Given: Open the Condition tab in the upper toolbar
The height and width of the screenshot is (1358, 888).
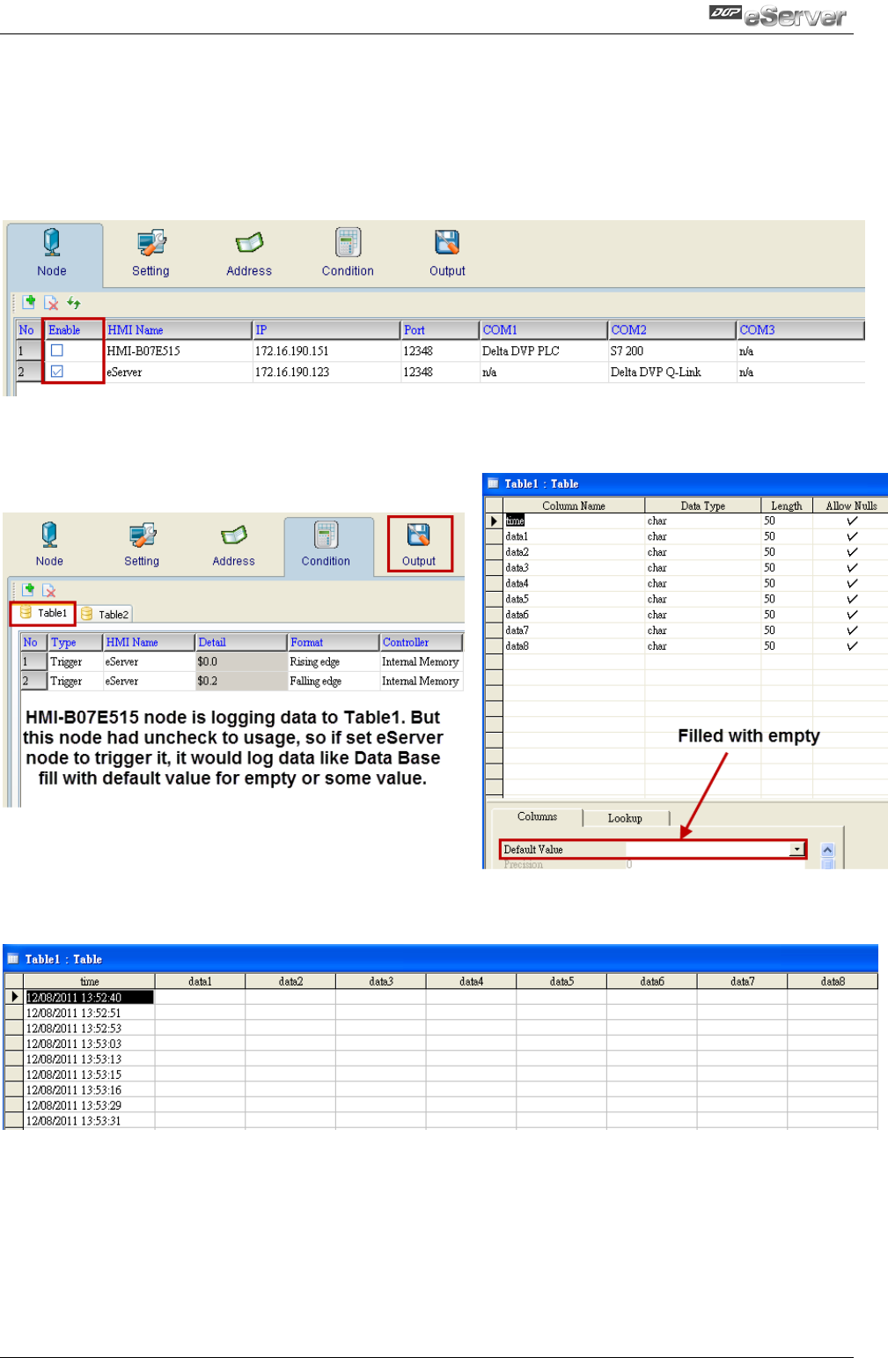Looking at the screenshot, I should (348, 253).
